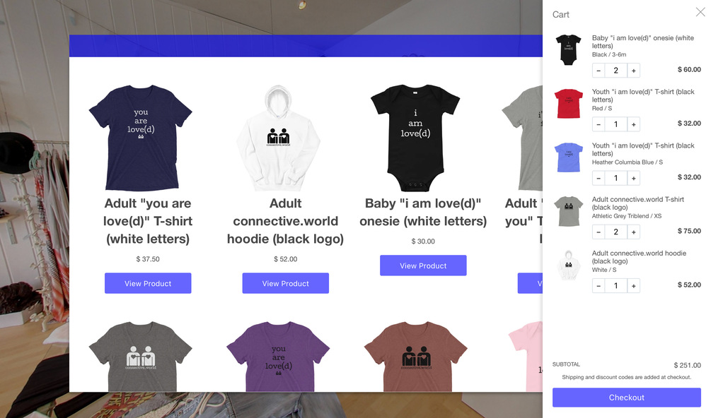Viewport: 711px width, 418px height.
Task: Open blue youth T-shirt thumbnail in cart
Action: click(569, 157)
